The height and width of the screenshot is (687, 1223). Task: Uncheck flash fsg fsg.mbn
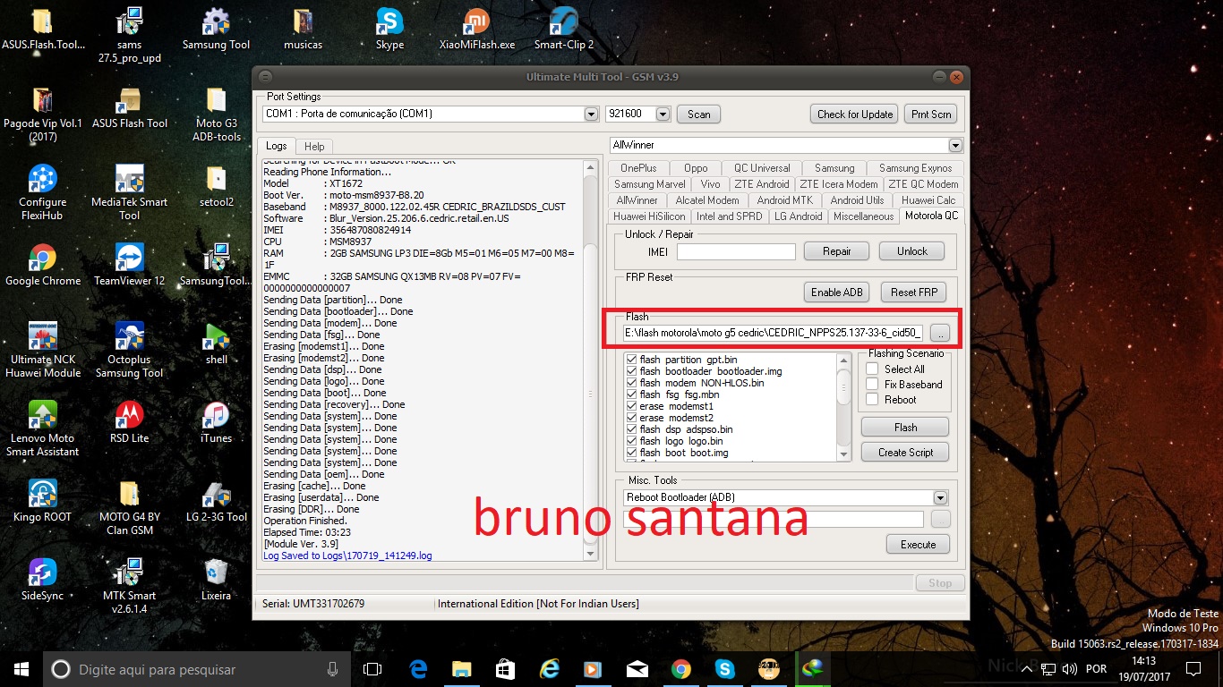(632, 394)
